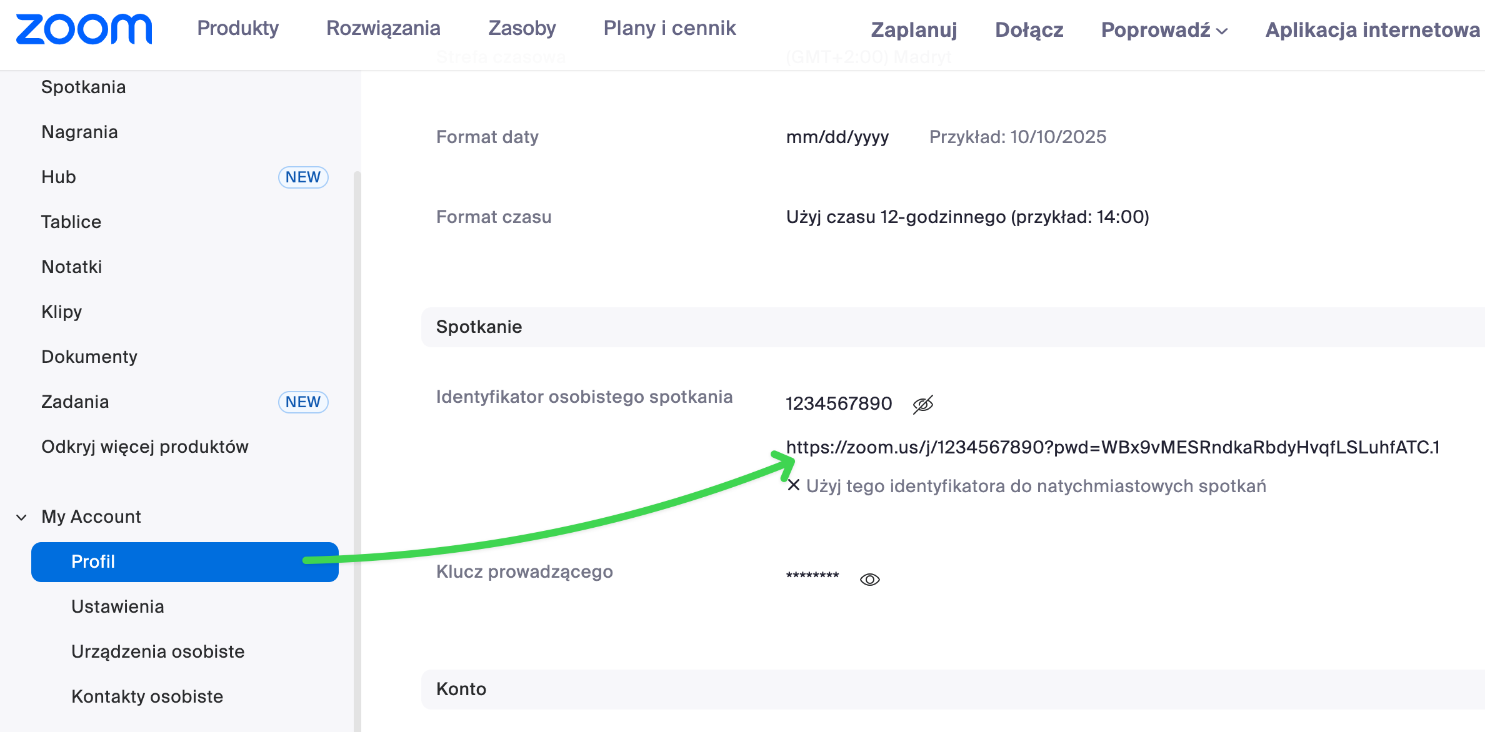The image size is (1485, 732).
Task: Click the NEW badge next to Hub
Action: pyautogui.click(x=303, y=177)
